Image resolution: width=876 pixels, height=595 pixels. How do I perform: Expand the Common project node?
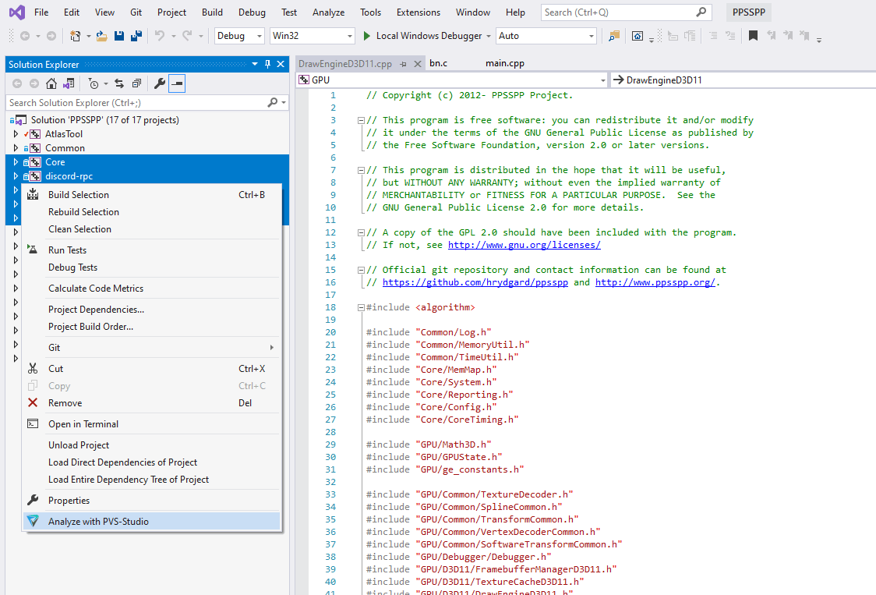[16, 147]
